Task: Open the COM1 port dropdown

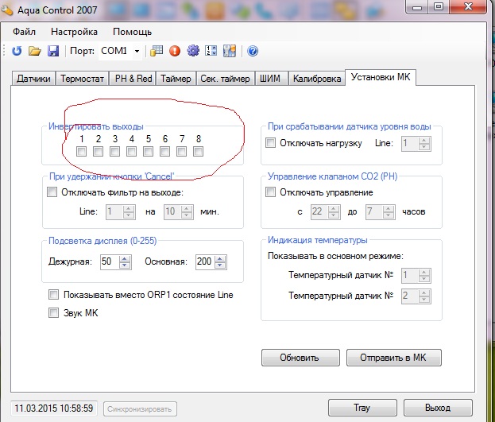Action: 137,51
